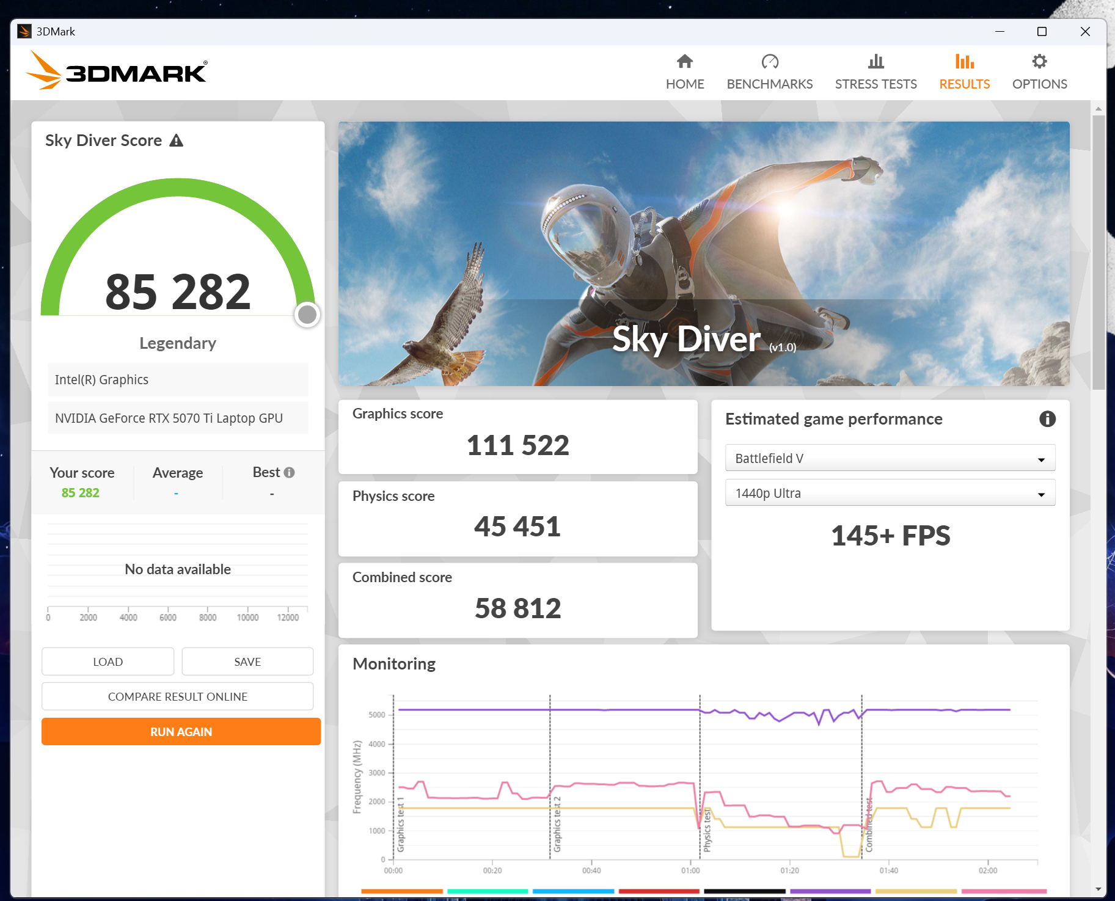The width and height of the screenshot is (1115, 901).
Task: Click the Estimated game performance heading
Action: tap(833, 418)
